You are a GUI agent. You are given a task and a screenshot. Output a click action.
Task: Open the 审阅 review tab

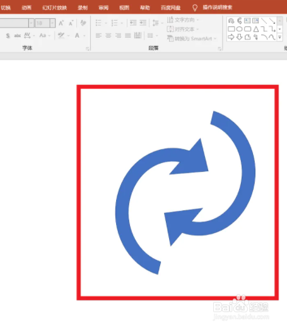point(103,8)
